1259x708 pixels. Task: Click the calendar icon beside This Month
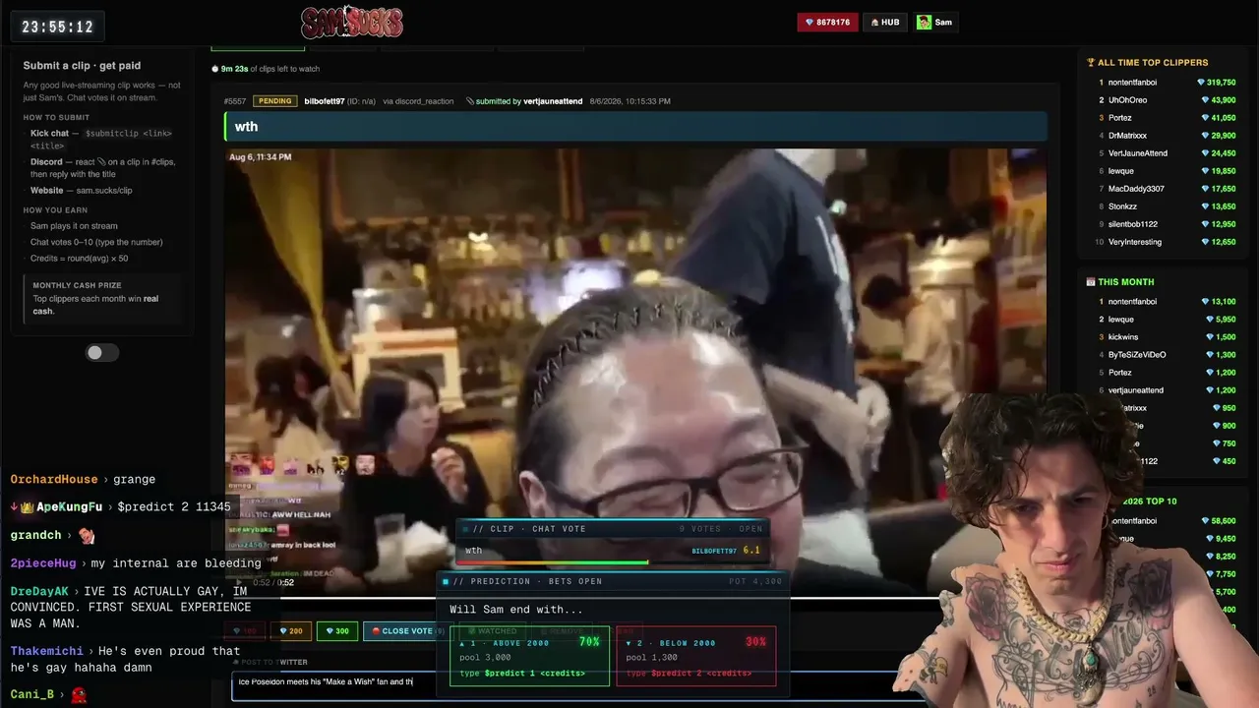point(1091,282)
